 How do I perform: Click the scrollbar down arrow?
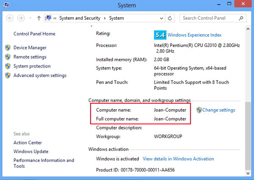tap(248, 173)
